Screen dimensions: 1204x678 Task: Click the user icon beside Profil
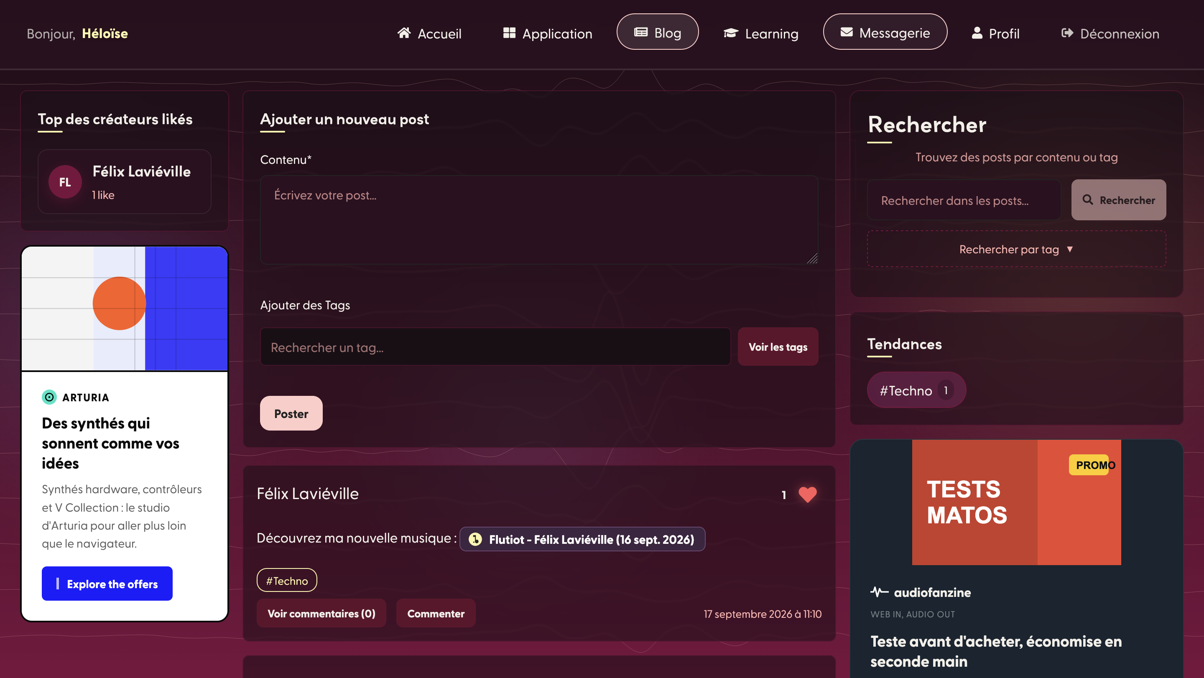(977, 33)
